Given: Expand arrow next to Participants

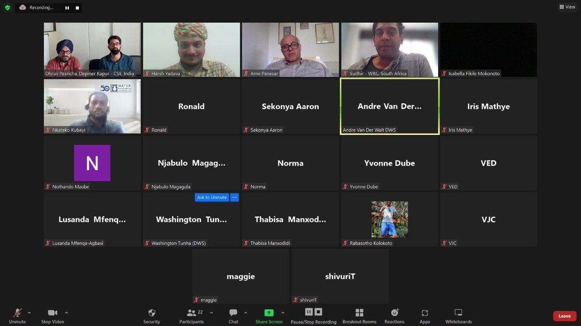Looking at the screenshot, I should pyautogui.click(x=211, y=312).
